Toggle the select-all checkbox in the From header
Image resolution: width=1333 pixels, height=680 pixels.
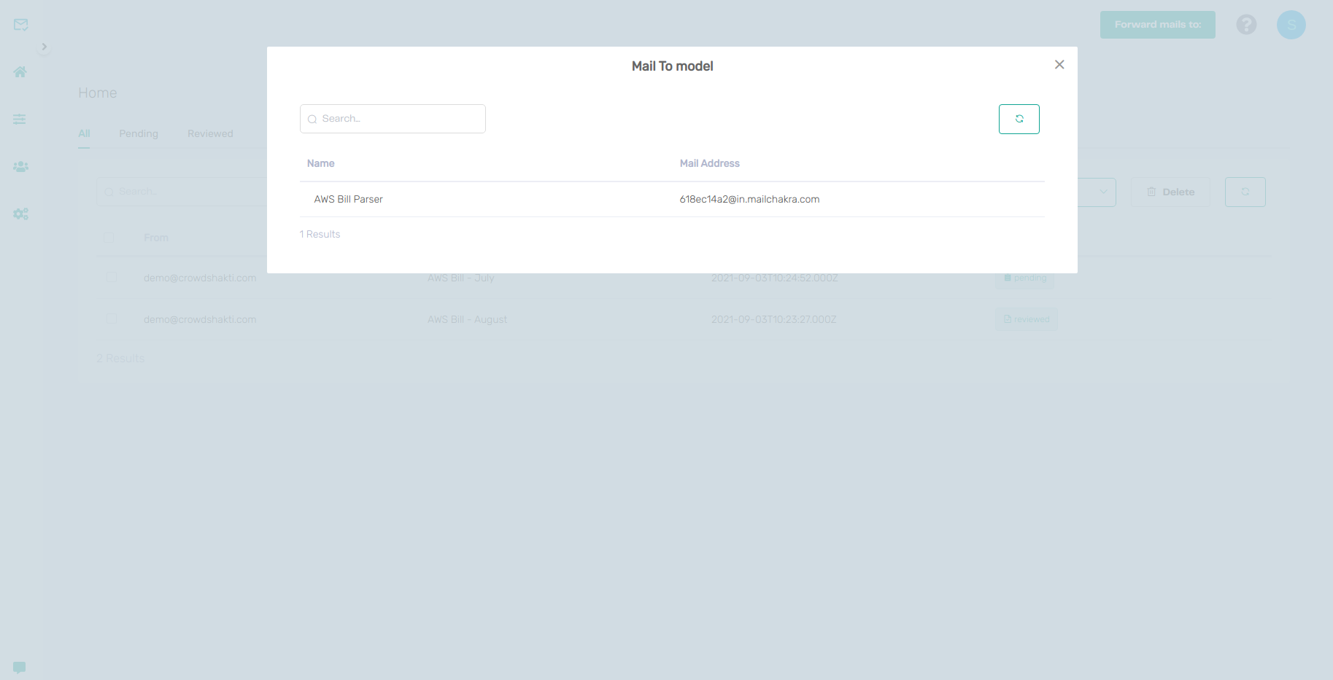(109, 237)
